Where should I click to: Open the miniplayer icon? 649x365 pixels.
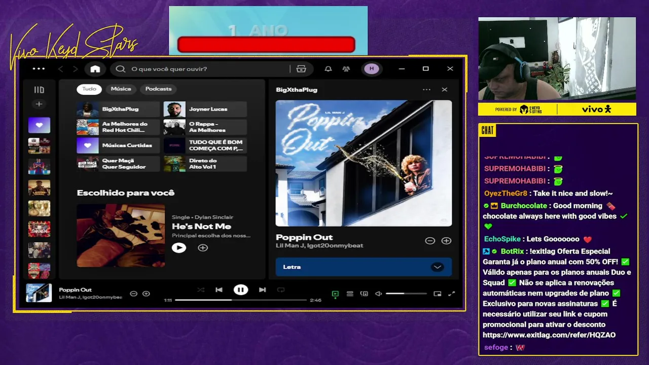click(x=437, y=294)
